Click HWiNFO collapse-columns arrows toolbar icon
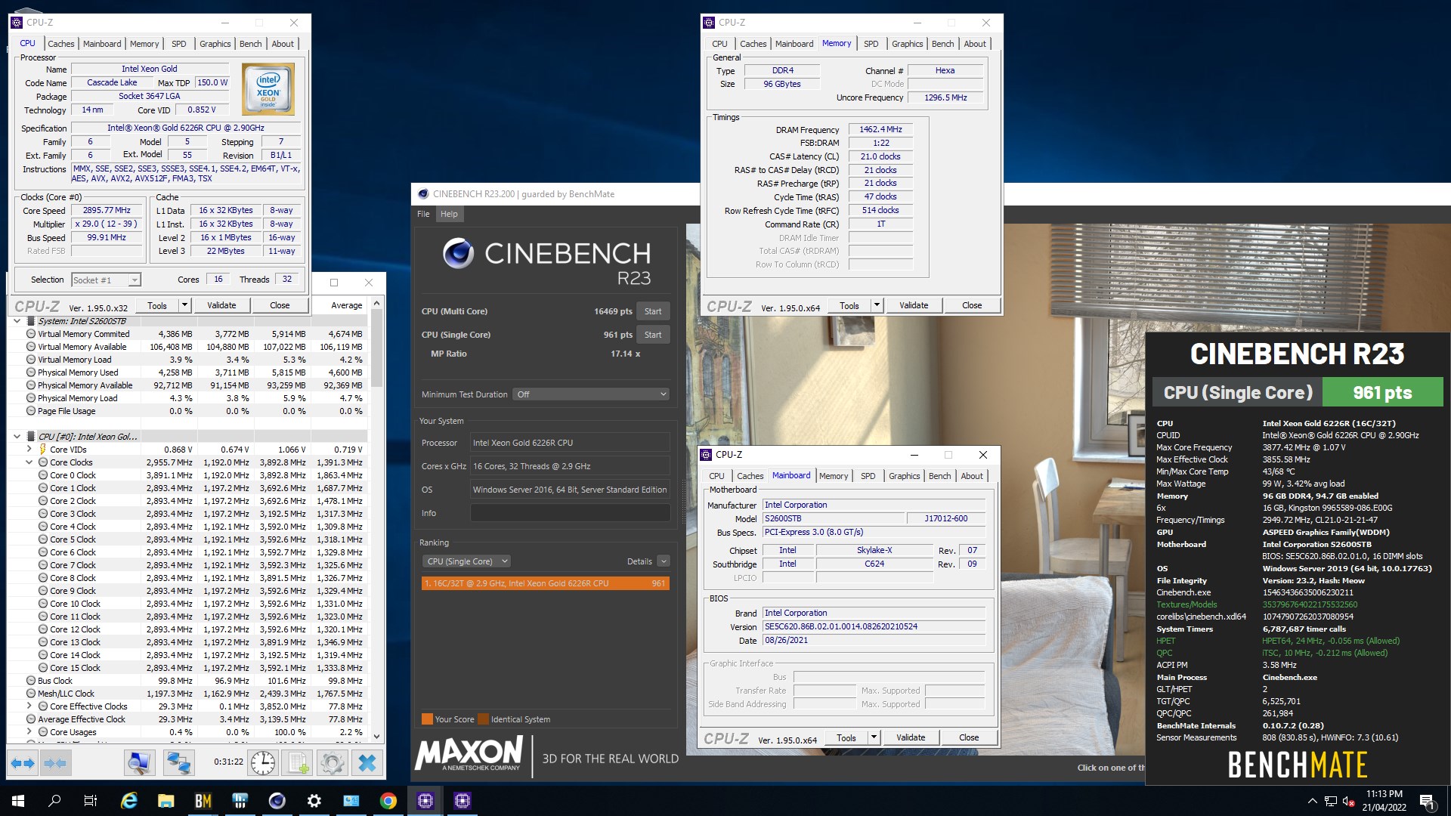This screenshot has height=816, width=1451. [x=55, y=763]
